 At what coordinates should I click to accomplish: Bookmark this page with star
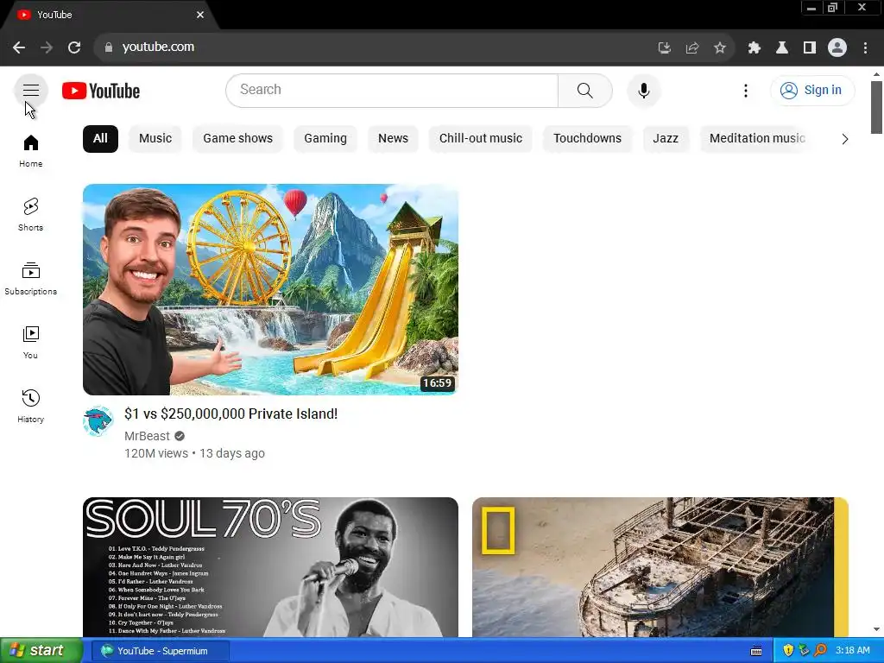point(719,48)
